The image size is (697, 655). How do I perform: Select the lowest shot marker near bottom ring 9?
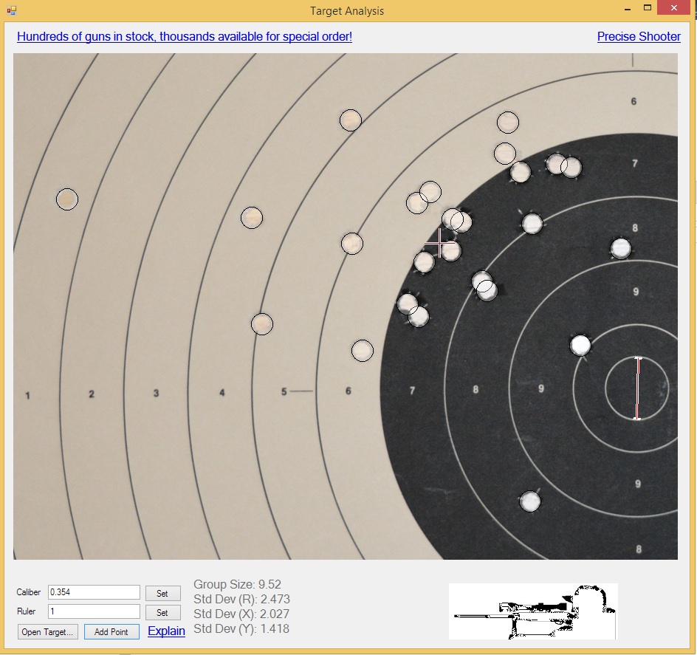click(x=530, y=501)
